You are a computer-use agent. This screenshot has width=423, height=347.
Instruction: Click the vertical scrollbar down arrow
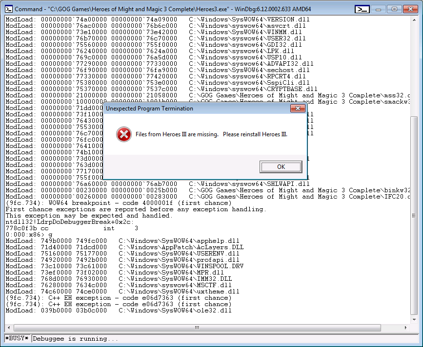tap(414, 320)
